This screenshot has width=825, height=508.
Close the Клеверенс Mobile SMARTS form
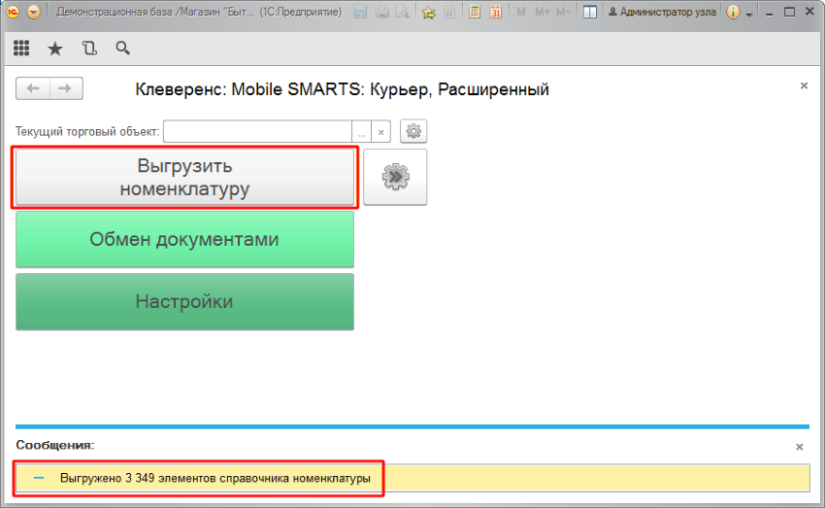tap(804, 85)
